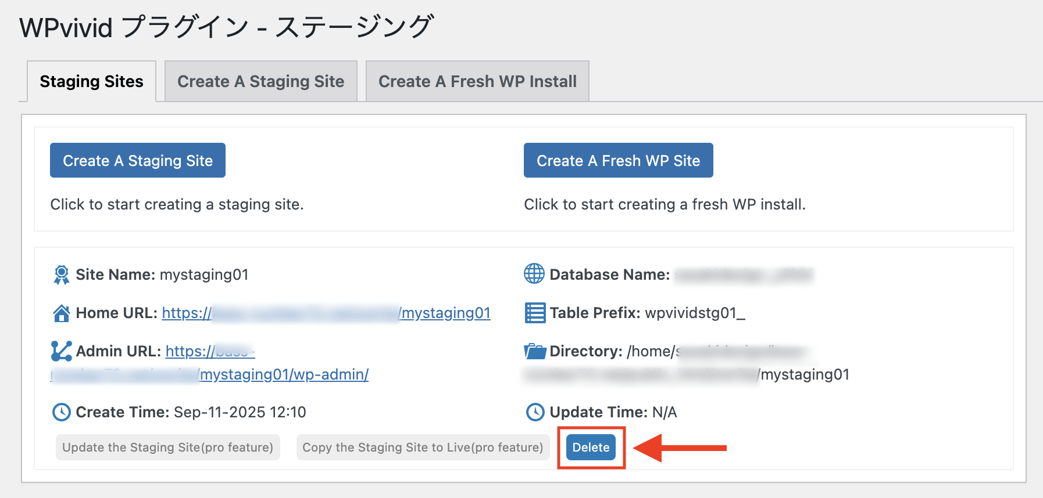
Task: Click the blue Create A Staging Site button
Action: pyautogui.click(x=138, y=160)
